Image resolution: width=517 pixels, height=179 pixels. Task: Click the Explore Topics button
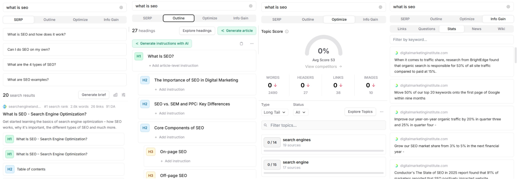[360, 112]
